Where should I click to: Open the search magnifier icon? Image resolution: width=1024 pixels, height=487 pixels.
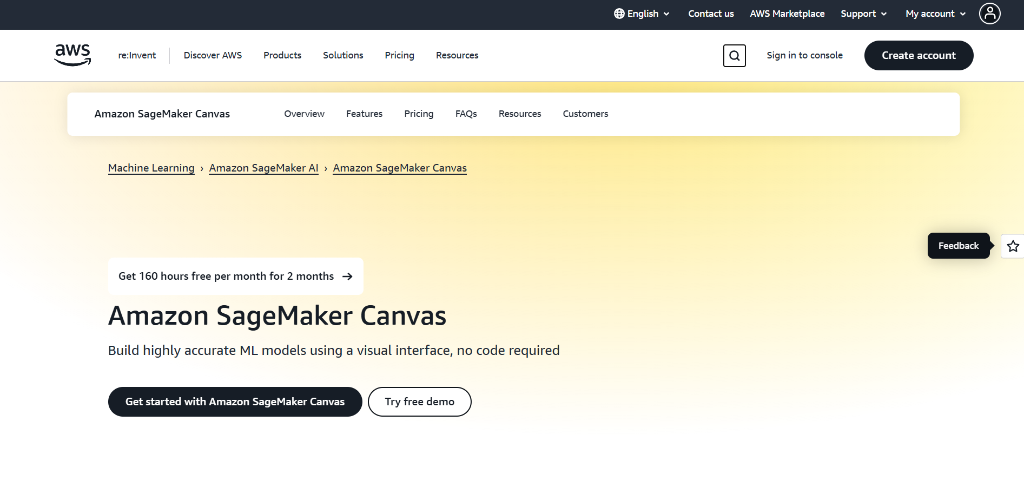pyautogui.click(x=734, y=56)
